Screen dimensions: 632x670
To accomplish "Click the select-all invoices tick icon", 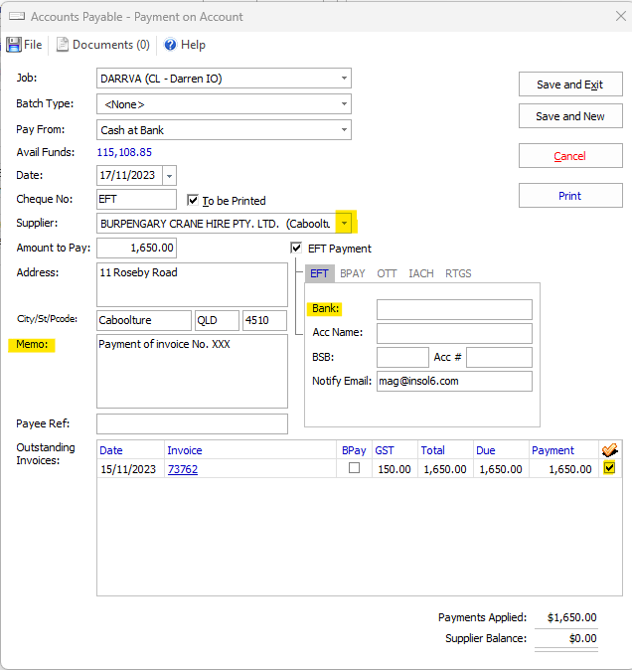I will point(610,450).
